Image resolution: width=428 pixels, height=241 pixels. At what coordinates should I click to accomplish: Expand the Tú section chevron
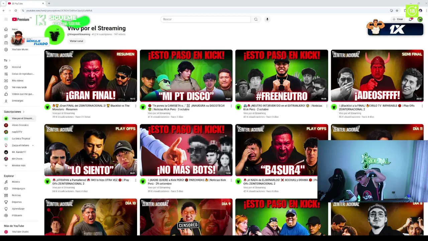click(10, 61)
